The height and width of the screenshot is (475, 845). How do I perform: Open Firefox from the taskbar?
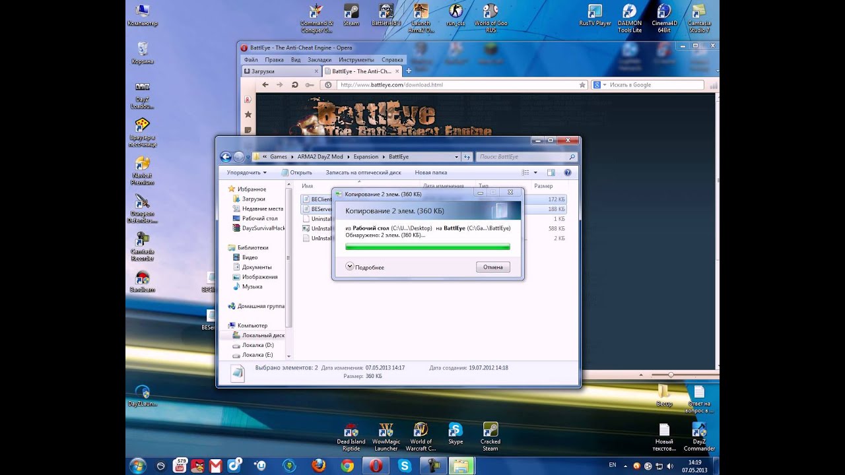(318, 466)
